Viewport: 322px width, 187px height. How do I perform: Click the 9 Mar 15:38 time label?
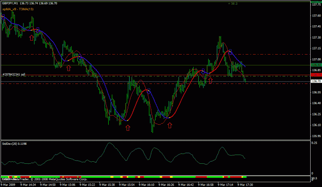tap(107, 184)
